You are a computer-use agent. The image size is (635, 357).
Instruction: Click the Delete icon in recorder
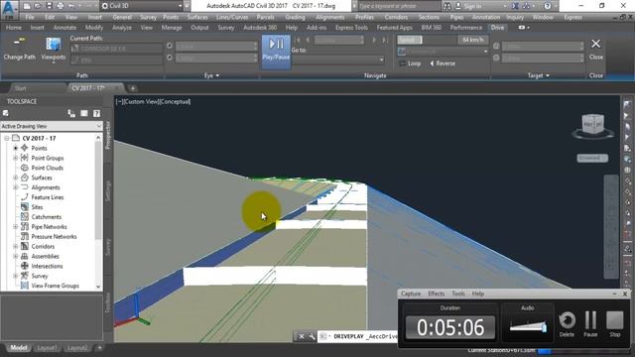(567, 320)
